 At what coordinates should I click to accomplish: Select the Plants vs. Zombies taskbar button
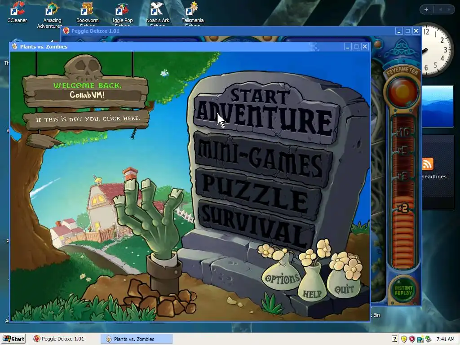click(137, 339)
